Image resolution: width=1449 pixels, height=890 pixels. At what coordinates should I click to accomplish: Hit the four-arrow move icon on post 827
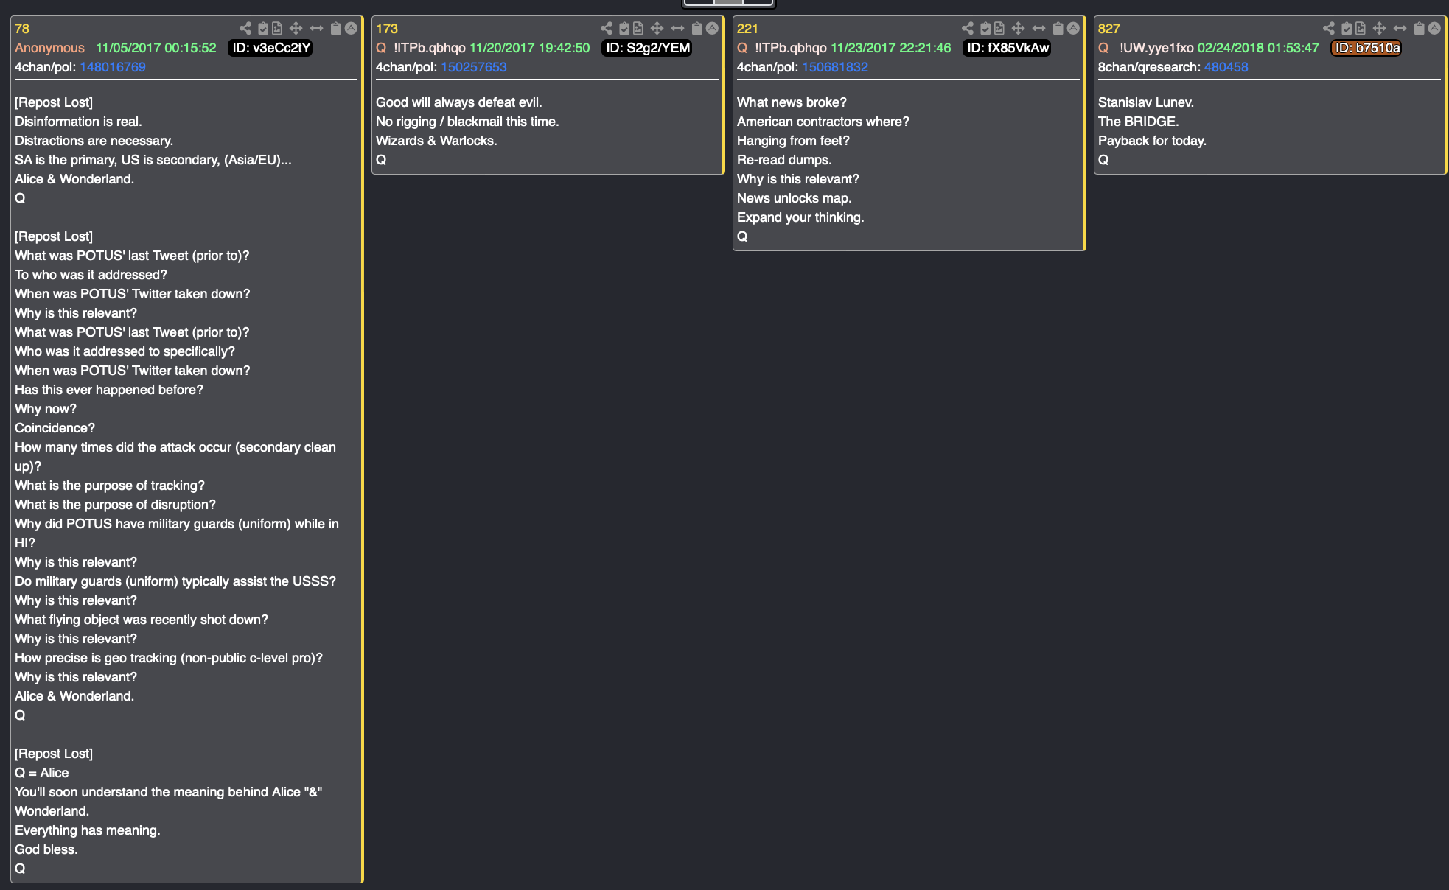(1379, 29)
